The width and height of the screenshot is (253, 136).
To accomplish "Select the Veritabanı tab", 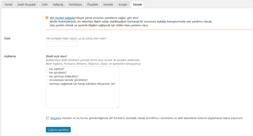I will pyautogui.click(x=75, y=5).
